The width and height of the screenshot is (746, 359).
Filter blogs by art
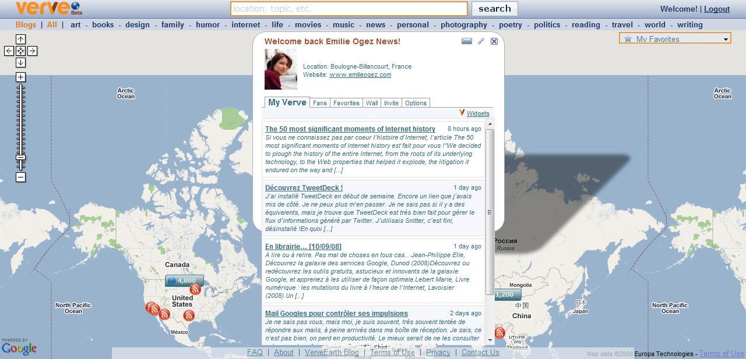pyautogui.click(x=76, y=24)
